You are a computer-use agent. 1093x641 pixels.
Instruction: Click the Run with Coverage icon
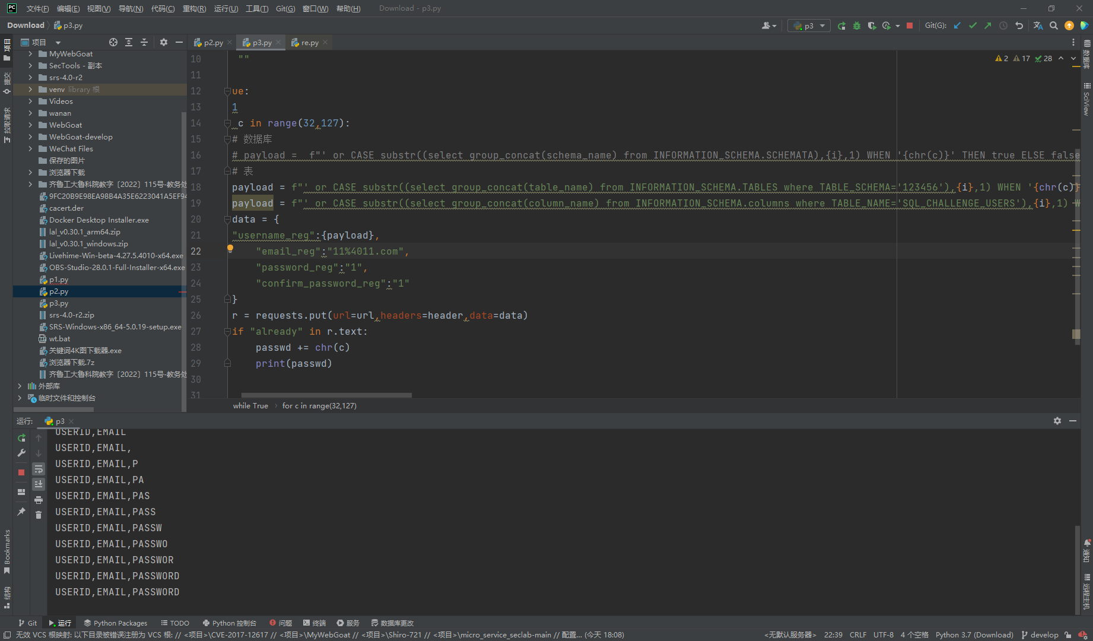(871, 26)
